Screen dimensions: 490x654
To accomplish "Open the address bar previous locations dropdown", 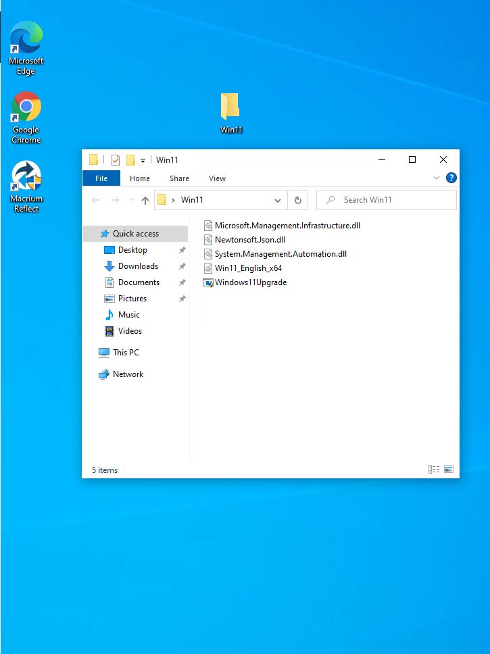I will click(x=278, y=200).
